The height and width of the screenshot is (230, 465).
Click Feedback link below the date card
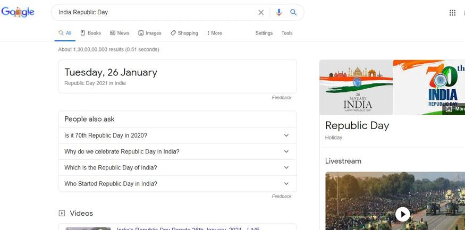282,98
